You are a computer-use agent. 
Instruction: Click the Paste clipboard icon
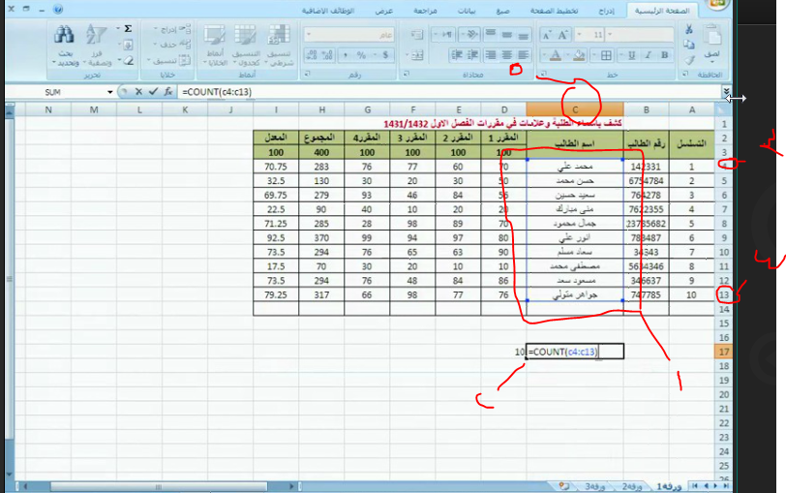[711, 36]
